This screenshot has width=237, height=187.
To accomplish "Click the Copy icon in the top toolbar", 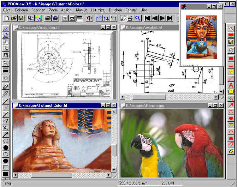I will coord(31,18).
